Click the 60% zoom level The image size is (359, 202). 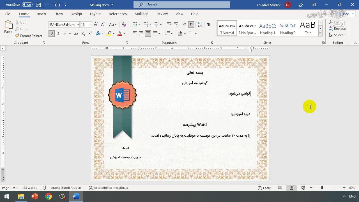(x=352, y=188)
